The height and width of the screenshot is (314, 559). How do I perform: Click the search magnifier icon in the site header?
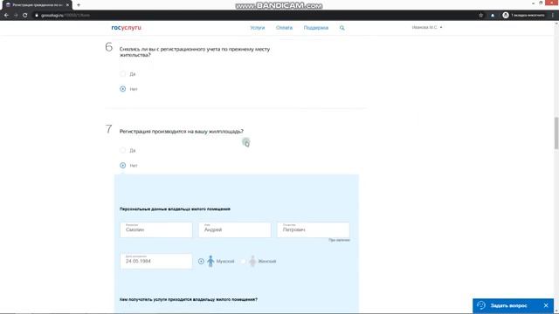[342, 28]
